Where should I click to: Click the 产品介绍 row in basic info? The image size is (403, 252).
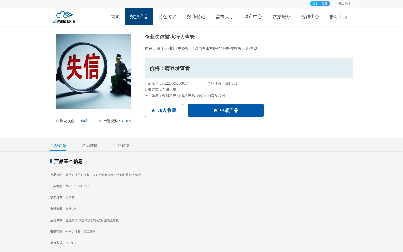coord(96,175)
